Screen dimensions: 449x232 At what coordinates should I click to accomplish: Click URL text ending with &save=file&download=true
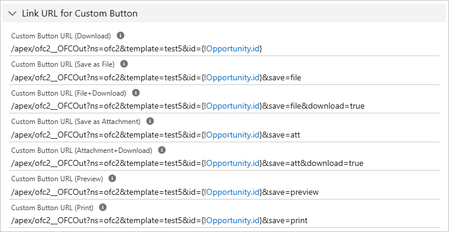pyautogui.click(x=188, y=106)
